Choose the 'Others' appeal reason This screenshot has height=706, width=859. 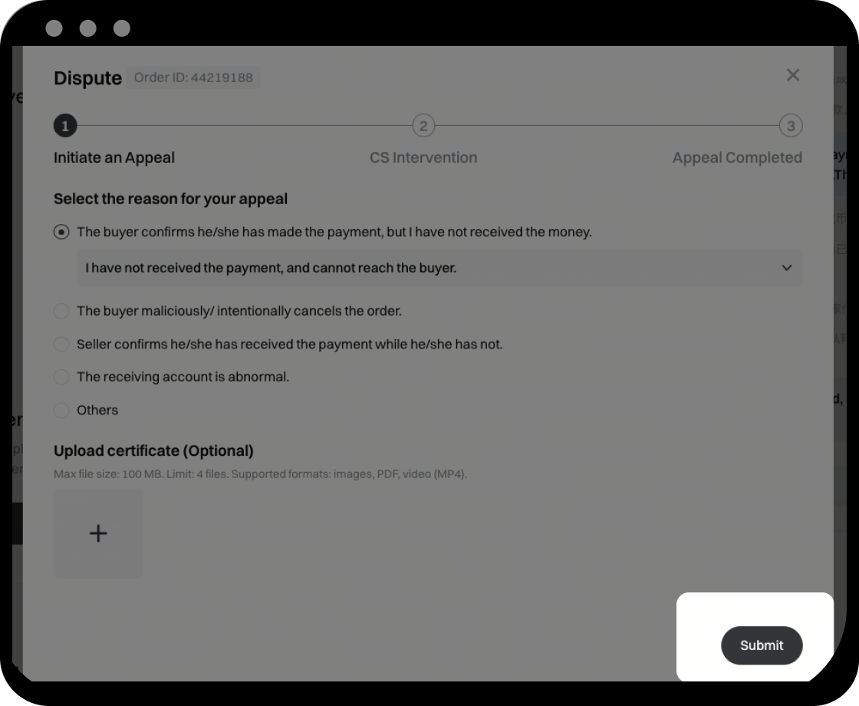(61, 410)
